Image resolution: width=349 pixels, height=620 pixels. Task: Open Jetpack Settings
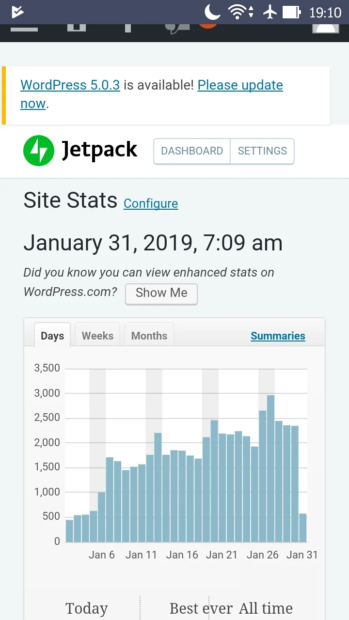click(x=262, y=151)
